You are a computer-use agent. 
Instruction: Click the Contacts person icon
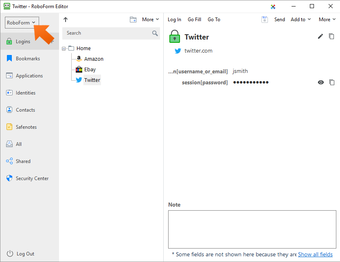pyautogui.click(x=9, y=110)
